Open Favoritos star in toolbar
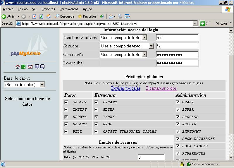This screenshot has height=168, width=234. pos(80,16)
